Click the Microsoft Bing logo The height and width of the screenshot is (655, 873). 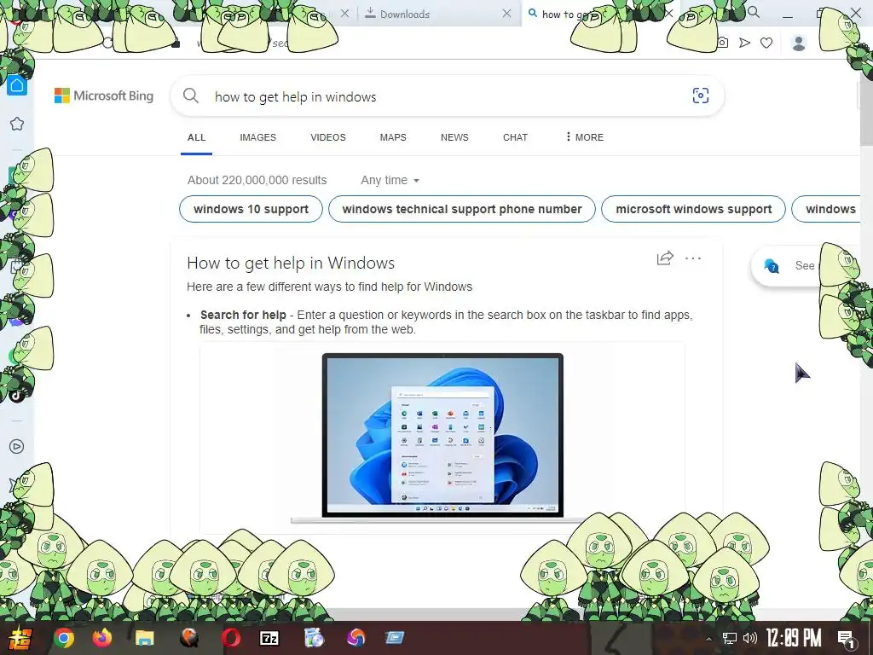pyautogui.click(x=103, y=96)
